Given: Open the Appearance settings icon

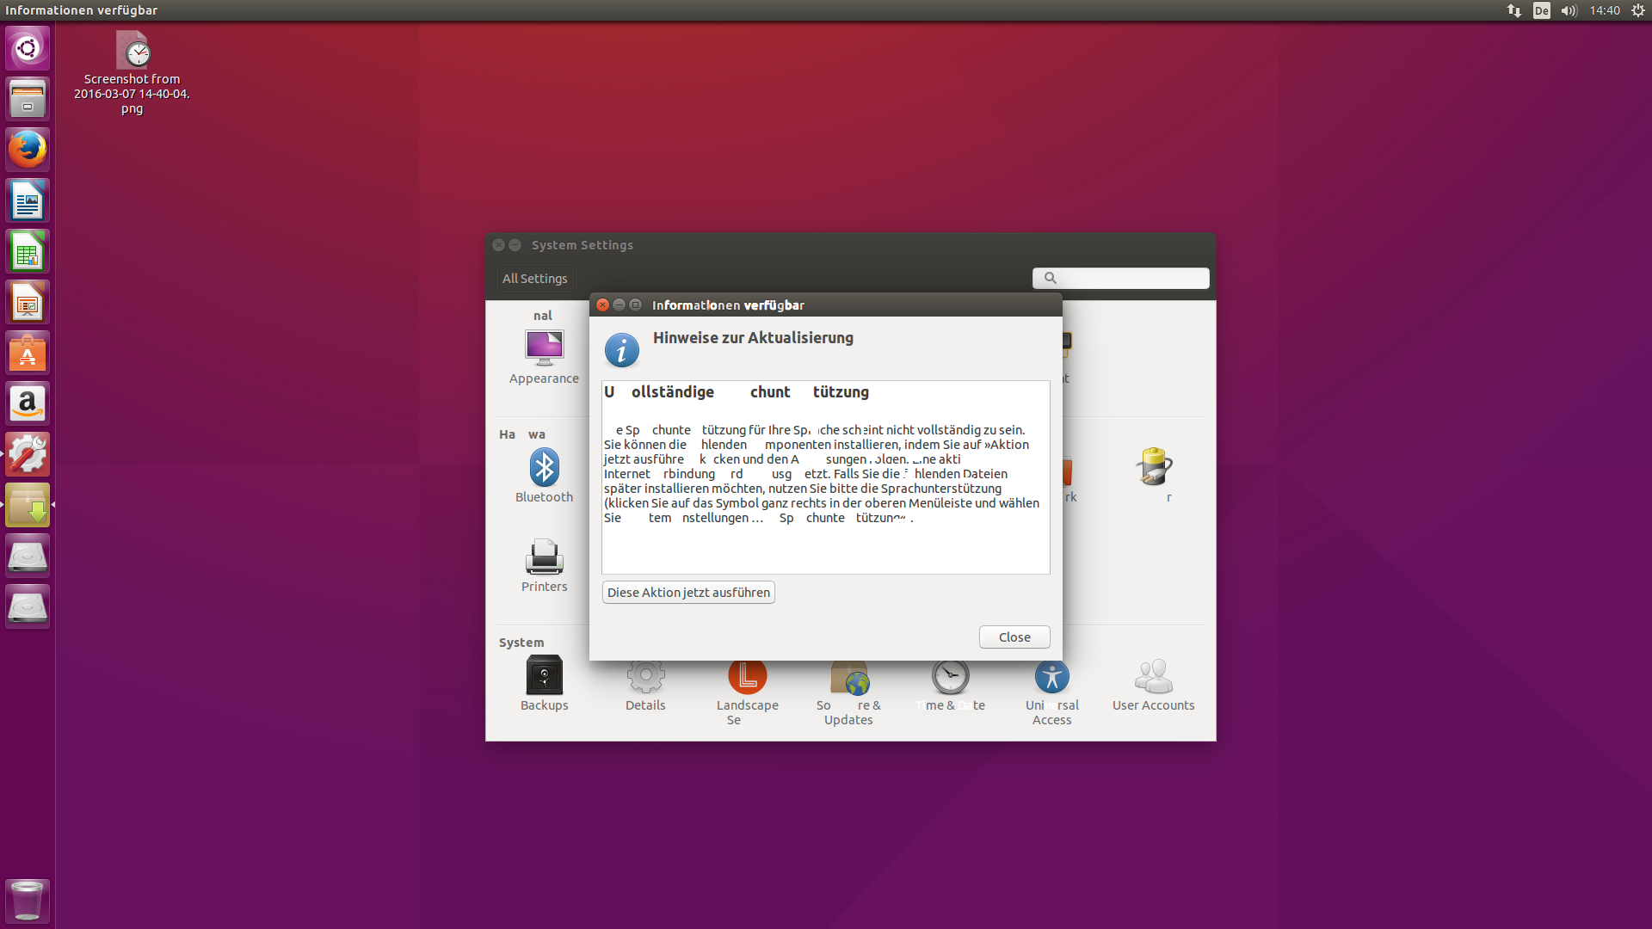Looking at the screenshot, I should coord(544,348).
